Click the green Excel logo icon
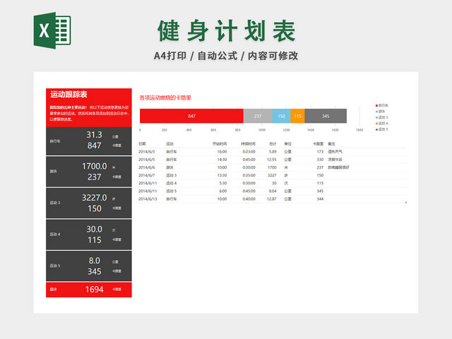This screenshot has width=452, height=339. pos(52,30)
